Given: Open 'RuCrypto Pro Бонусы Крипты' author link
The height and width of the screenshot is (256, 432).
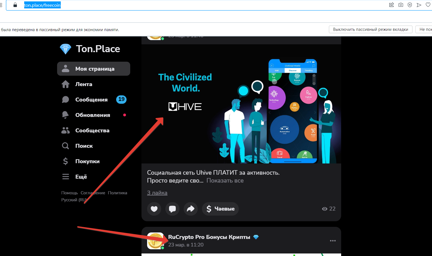Looking at the screenshot, I should pyautogui.click(x=209, y=237).
